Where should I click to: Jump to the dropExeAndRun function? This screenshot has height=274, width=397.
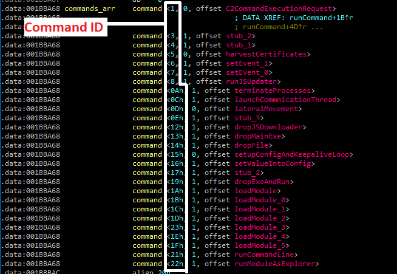click(x=262, y=182)
